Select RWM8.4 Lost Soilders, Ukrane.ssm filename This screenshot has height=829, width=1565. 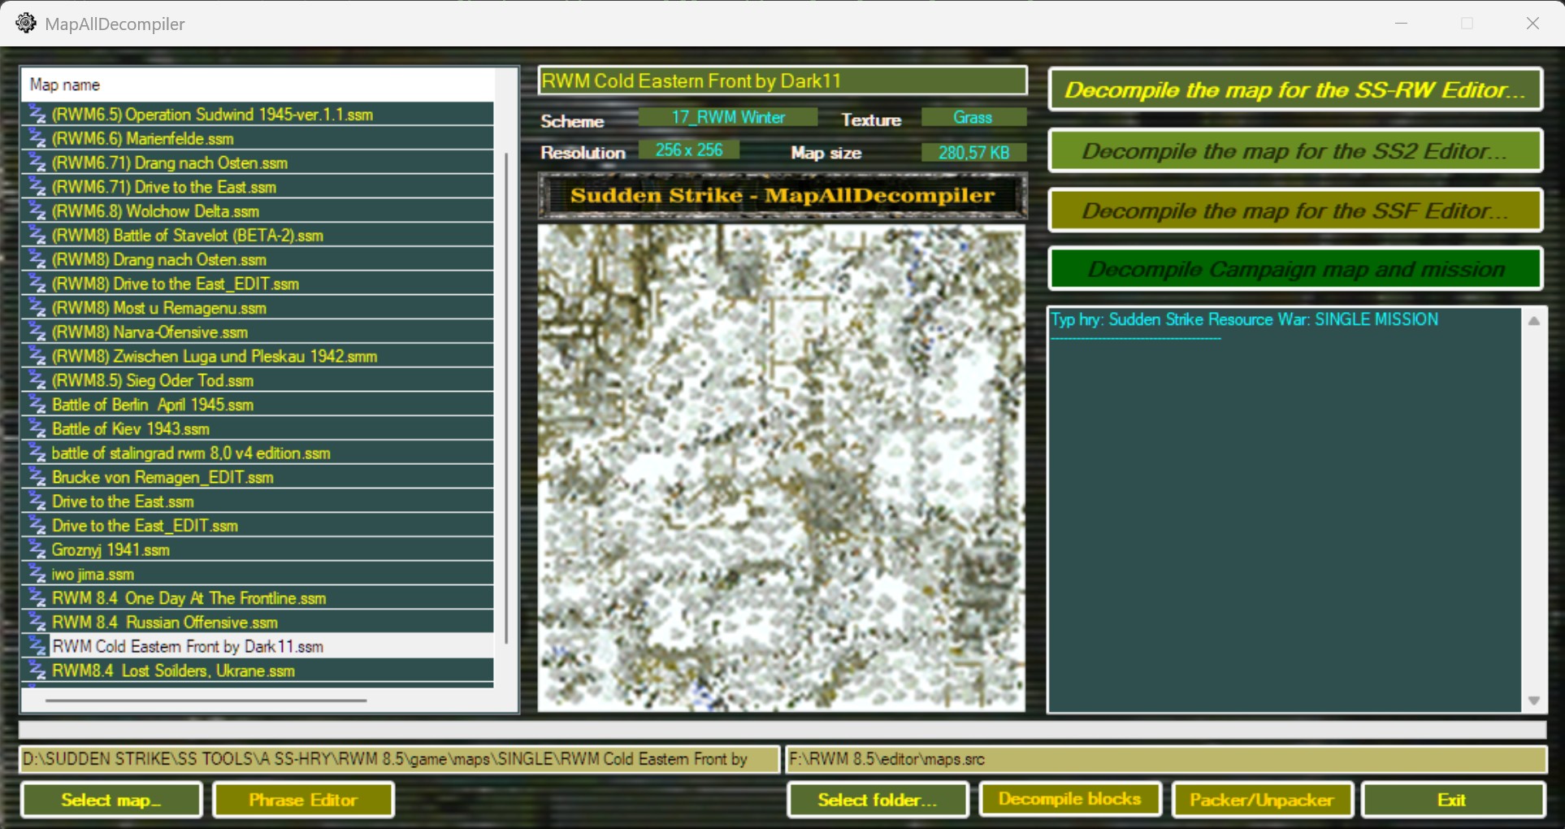tap(173, 671)
